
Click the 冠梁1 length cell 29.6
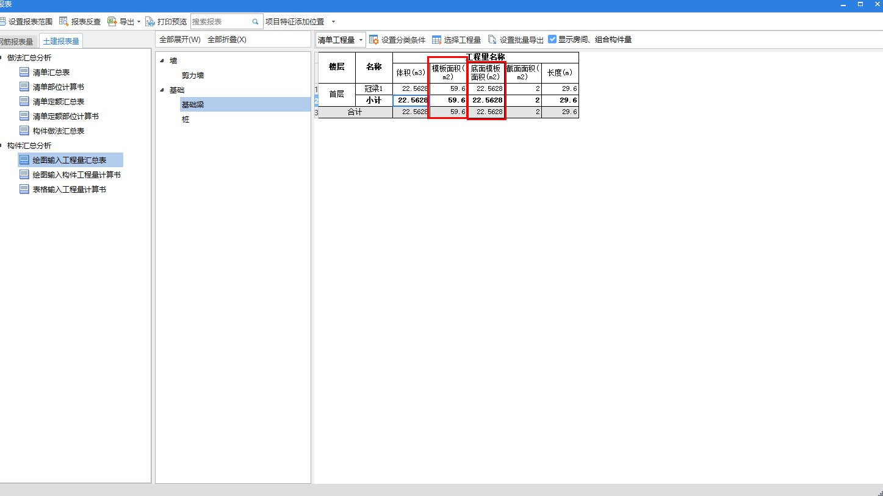[560, 89]
